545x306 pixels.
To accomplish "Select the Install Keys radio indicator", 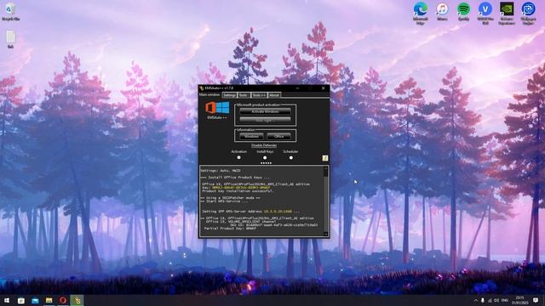I will 265,157.
